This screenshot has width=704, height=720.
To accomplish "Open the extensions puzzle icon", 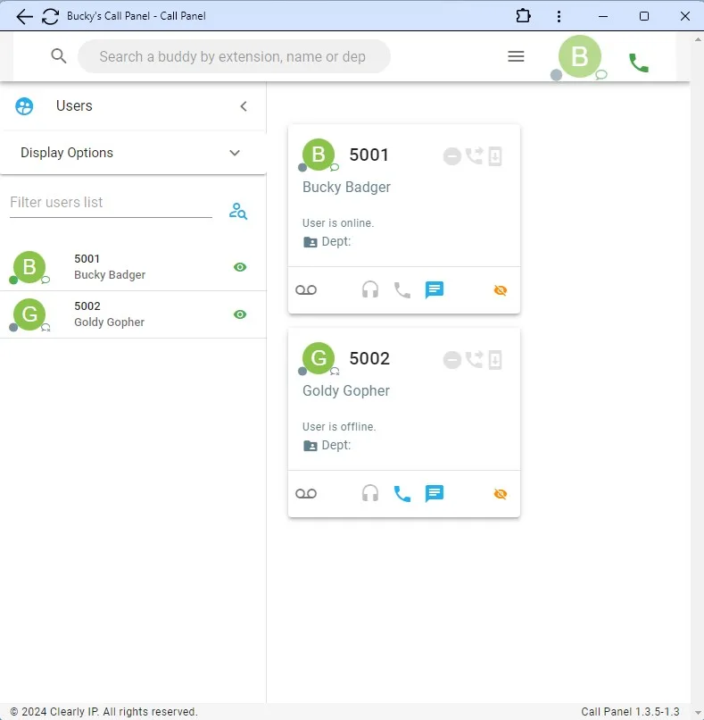I will (523, 16).
